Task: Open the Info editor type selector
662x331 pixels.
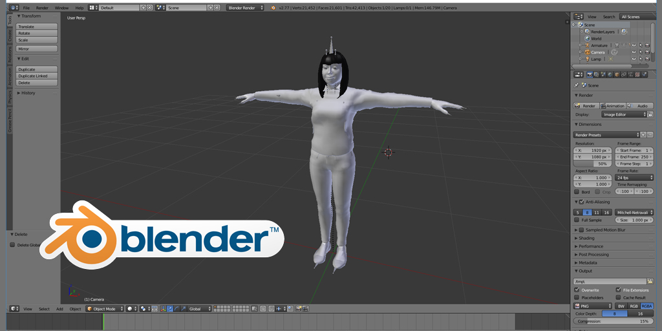Action: (x=14, y=8)
